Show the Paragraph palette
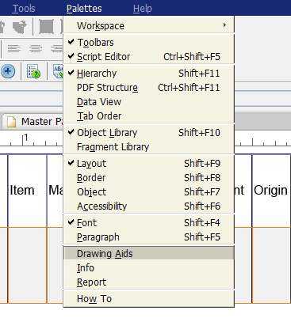 tap(148, 237)
